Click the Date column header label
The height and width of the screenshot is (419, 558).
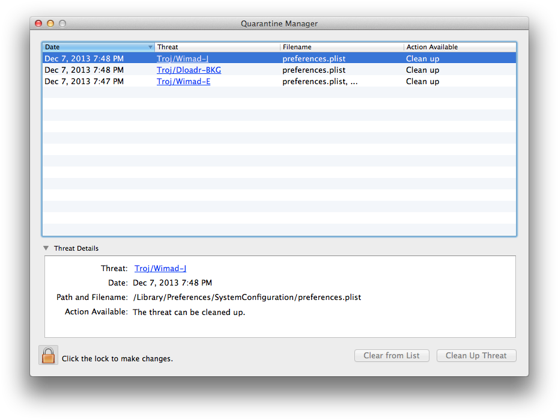[53, 47]
